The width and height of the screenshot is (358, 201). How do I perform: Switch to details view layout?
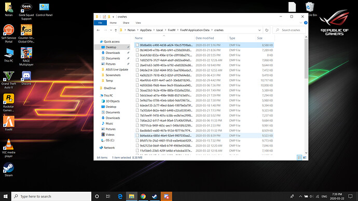[x=299, y=157]
